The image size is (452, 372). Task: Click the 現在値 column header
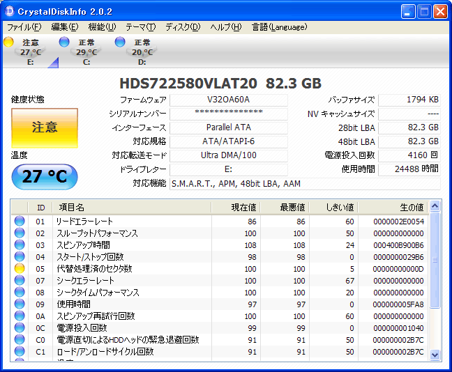pyautogui.click(x=236, y=208)
